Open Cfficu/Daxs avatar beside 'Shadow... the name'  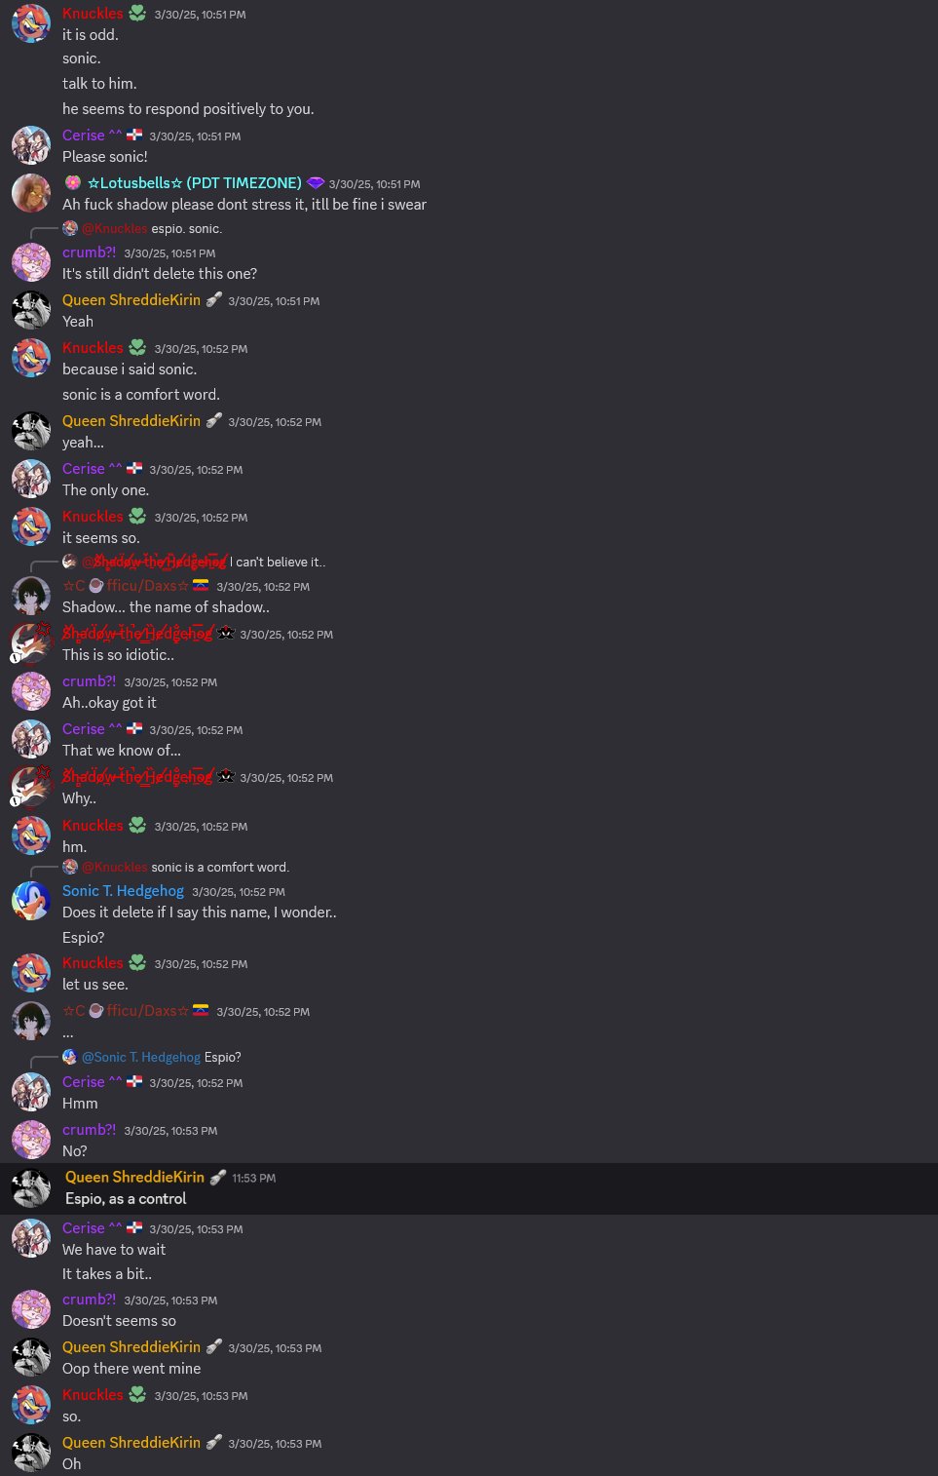coord(30,595)
